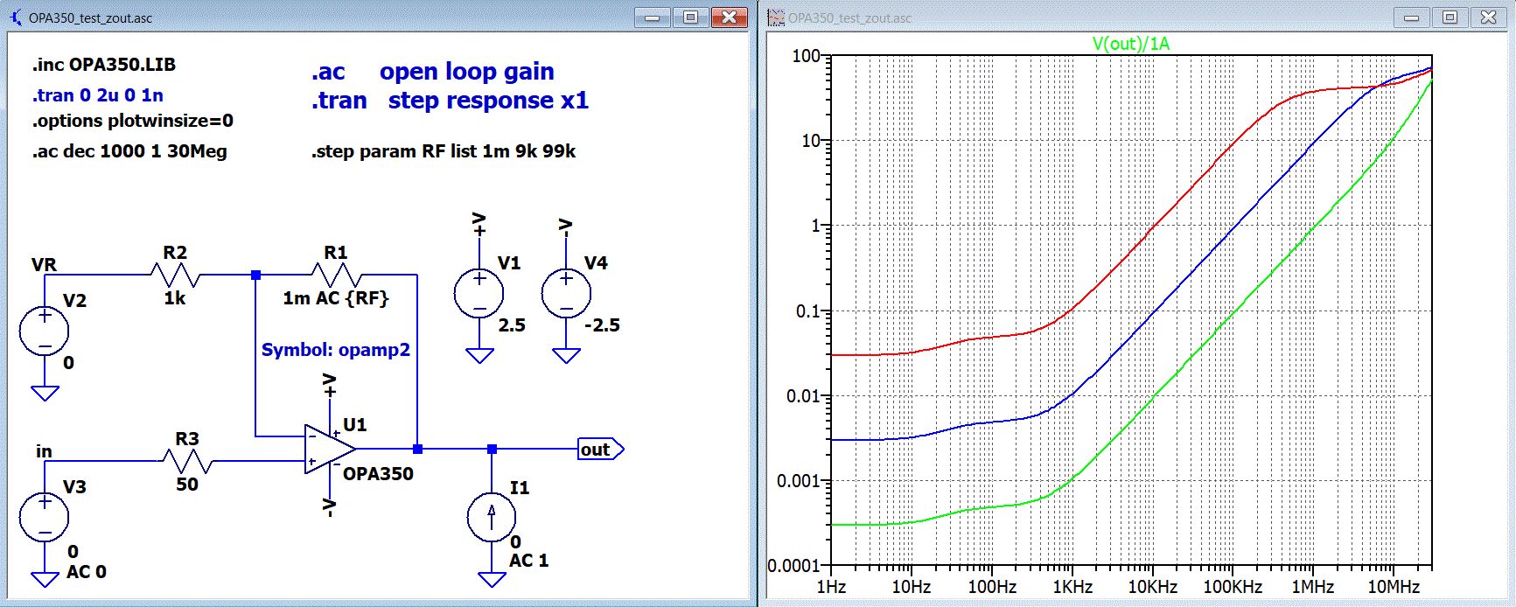Click the V4 value -2.5
The height and width of the screenshot is (607, 1516).
click(x=602, y=325)
